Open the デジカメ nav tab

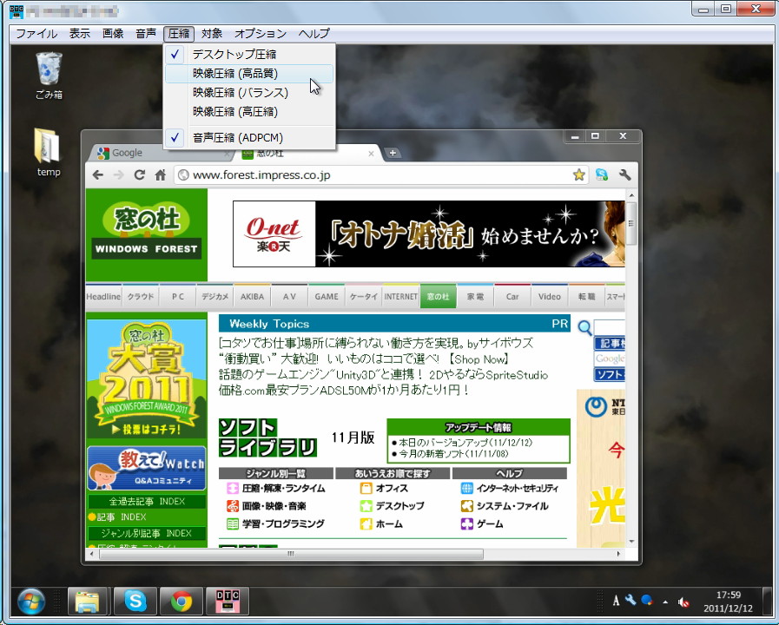pyautogui.click(x=215, y=296)
